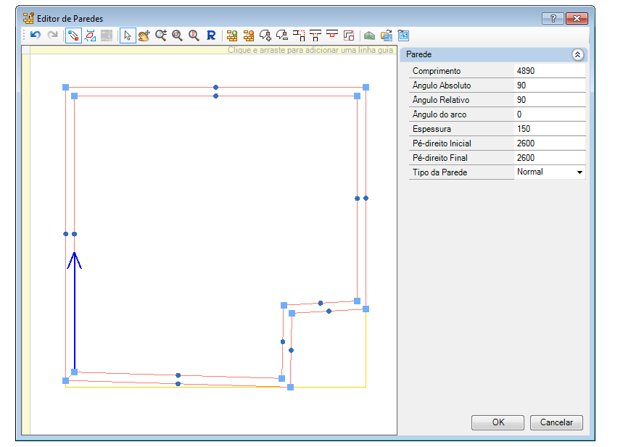Image resolution: width=623 pixels, height=447 pixels.
Task: Close the Editor de Paredes dialog
Action: [x=577, y=18]
